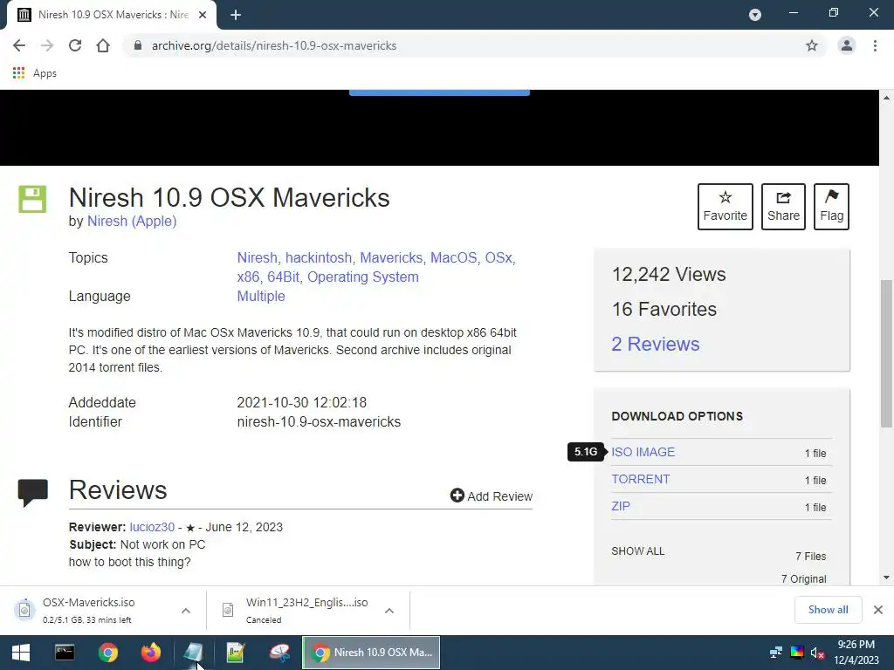Image resolution: width=894 pixels, height=670 pixels.
Task: Add a new review
Action: click(x=492, y=496)
